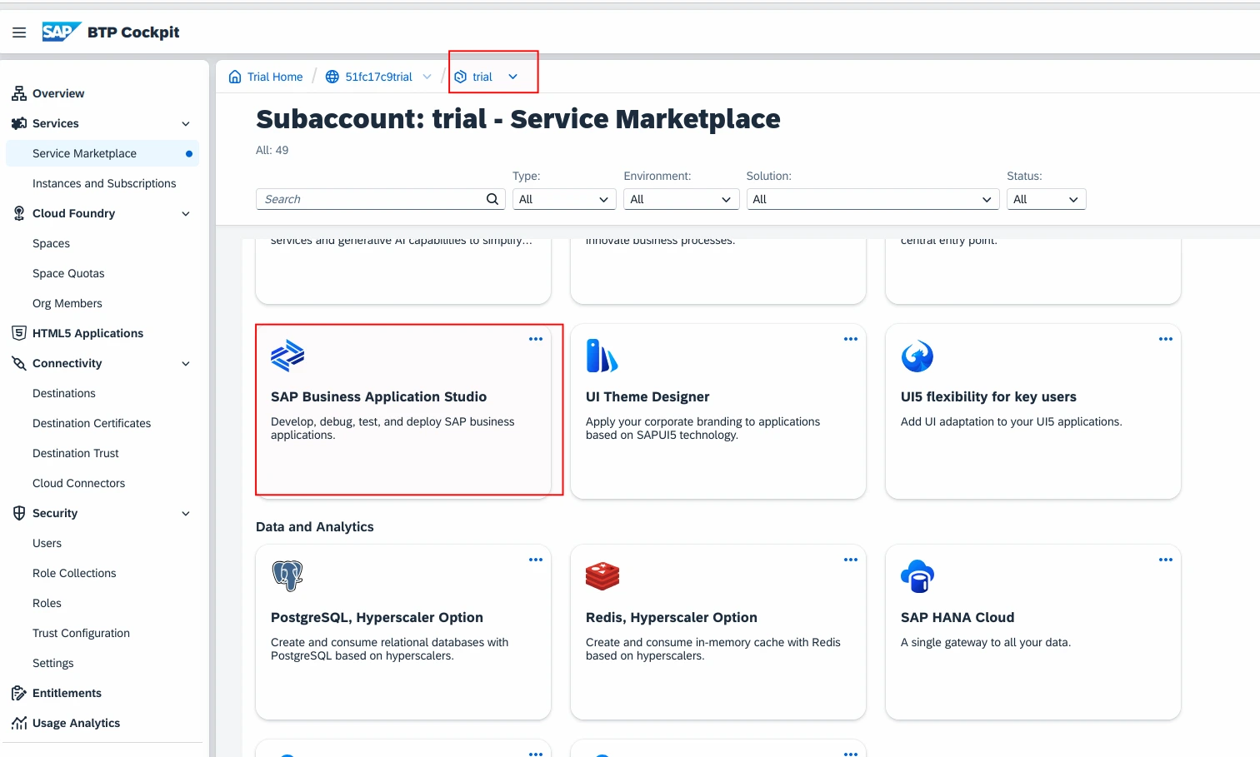Click the search magnifier icon
The image size is (1260, 757).
(x=492, y=199)
